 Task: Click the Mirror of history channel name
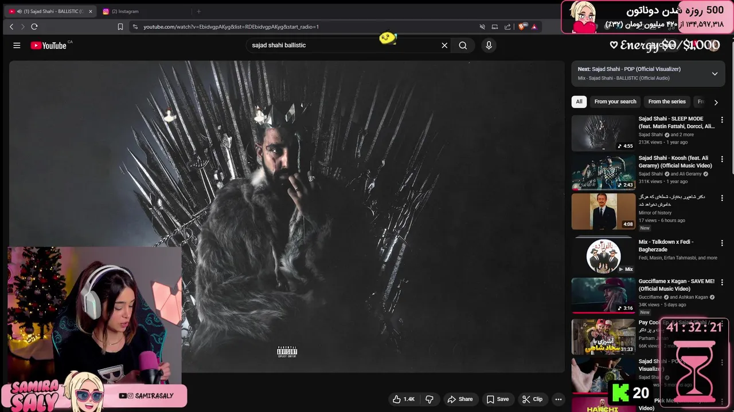point(655,213)
